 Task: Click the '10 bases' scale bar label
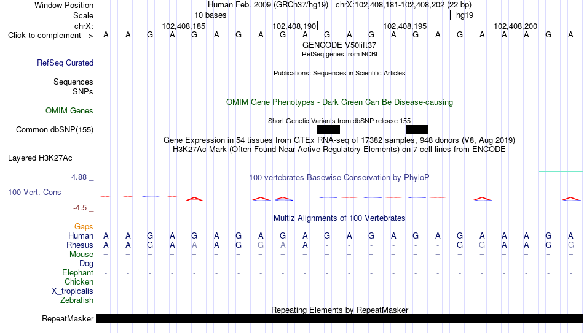click(210, 15)
